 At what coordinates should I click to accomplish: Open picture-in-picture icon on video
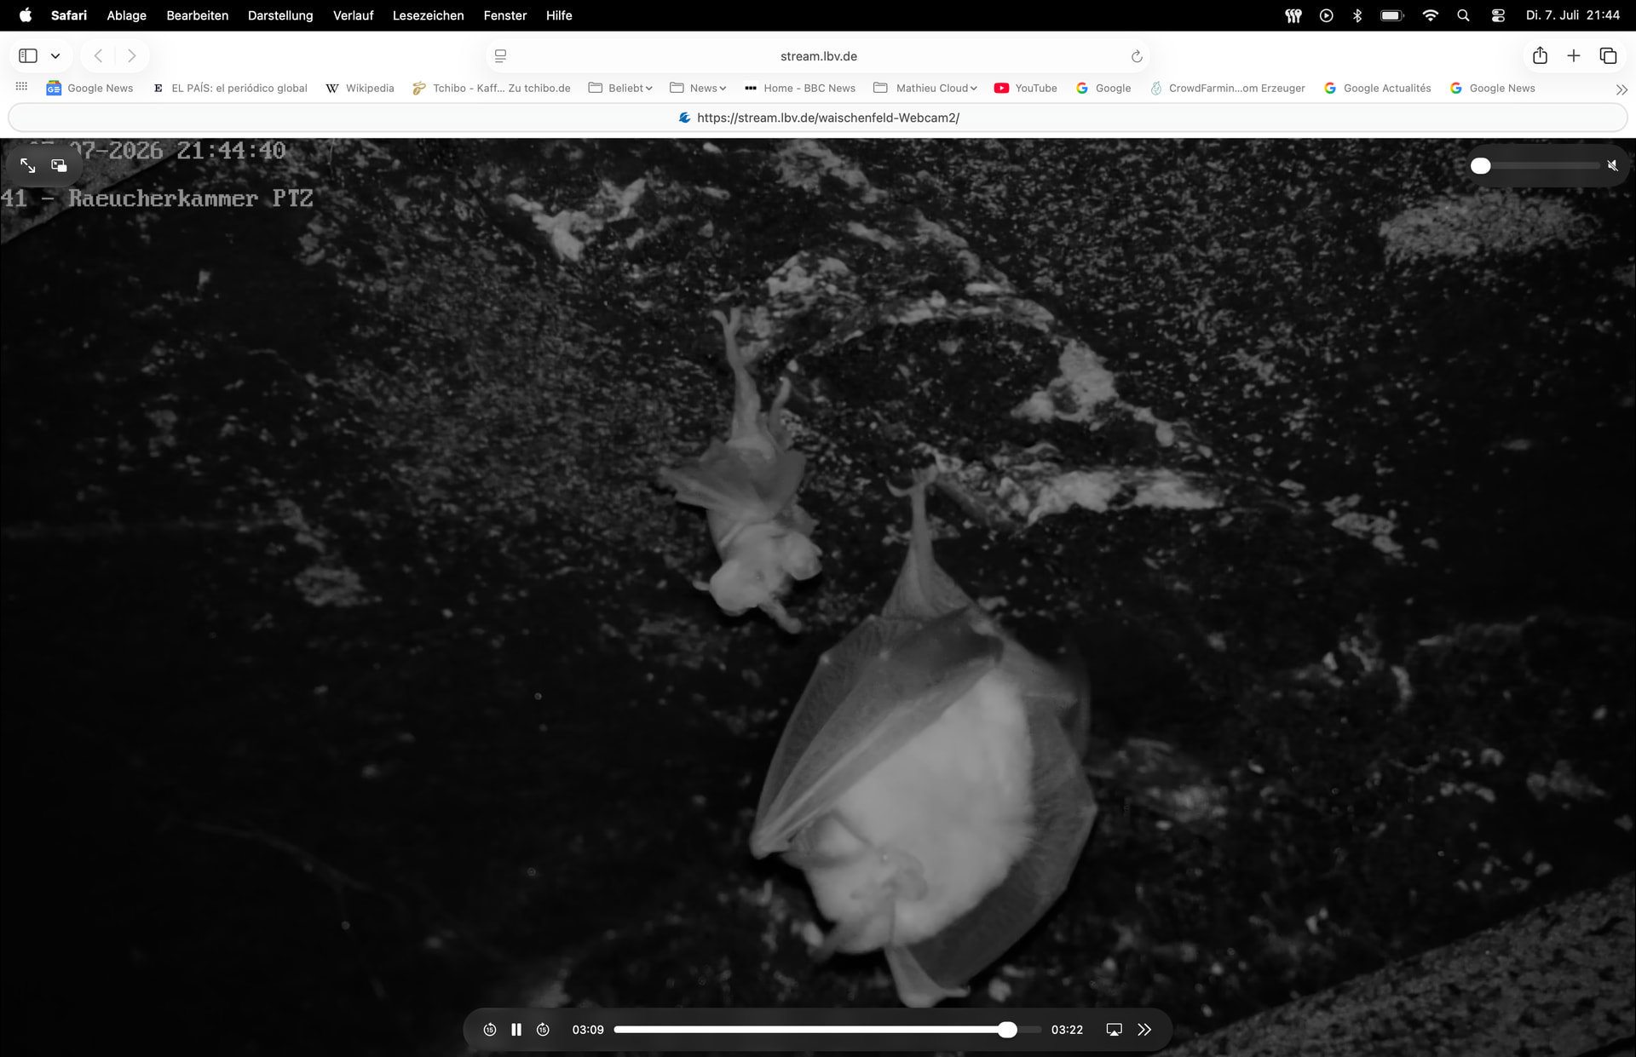[x=59, y=165]
